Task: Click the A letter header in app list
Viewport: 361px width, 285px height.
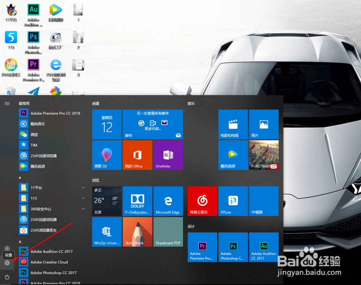Action: pyautogui.click(x=20, y=242)
